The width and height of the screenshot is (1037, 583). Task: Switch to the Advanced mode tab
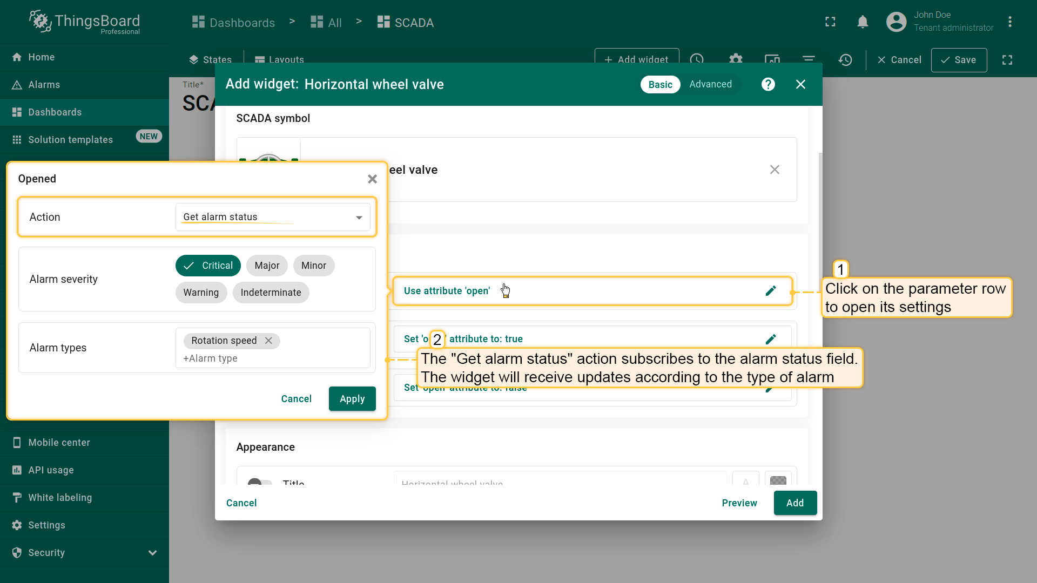coord(710,84)
